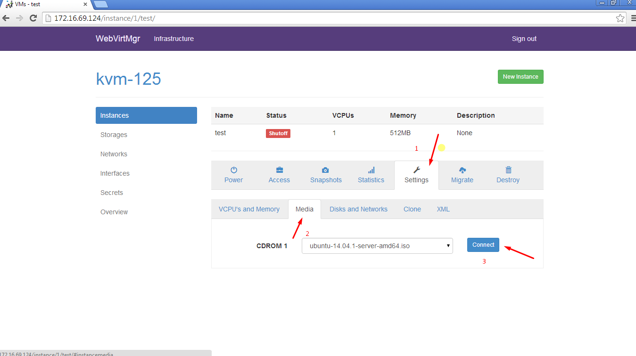Click the '512MB' memory value

click(x=400, y=133)
